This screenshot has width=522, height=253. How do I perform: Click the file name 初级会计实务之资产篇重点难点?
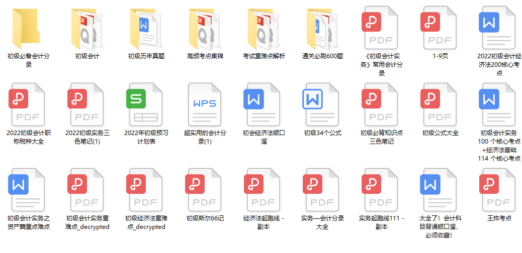click(x=29, y=223)
